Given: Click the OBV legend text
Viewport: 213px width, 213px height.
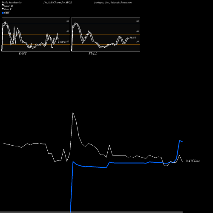Looking at the screenshot, I should pos(7,13).
